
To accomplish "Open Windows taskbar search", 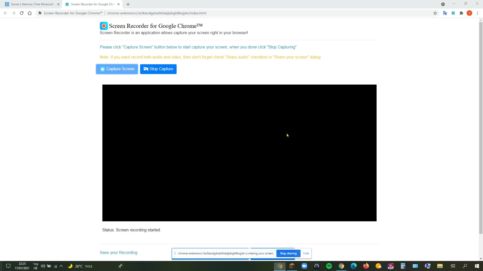I will (465, 266).
